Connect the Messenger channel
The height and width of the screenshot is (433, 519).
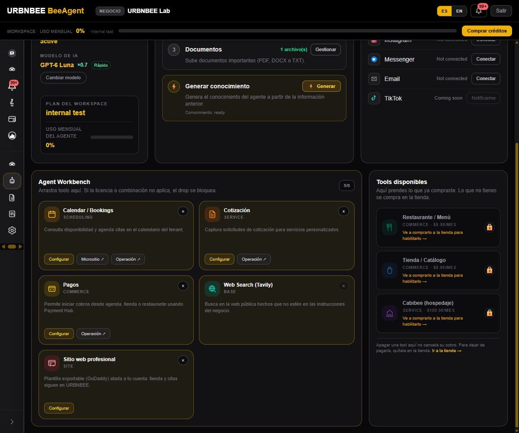486,59
